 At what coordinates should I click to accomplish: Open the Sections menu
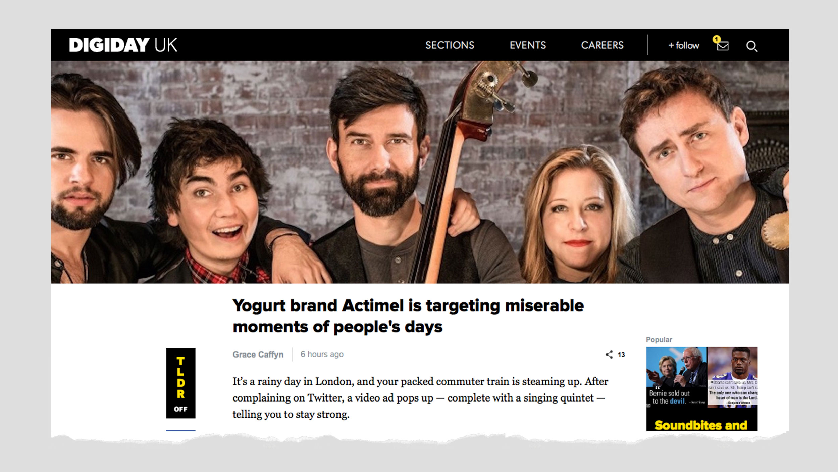click(x=450, y=45)
